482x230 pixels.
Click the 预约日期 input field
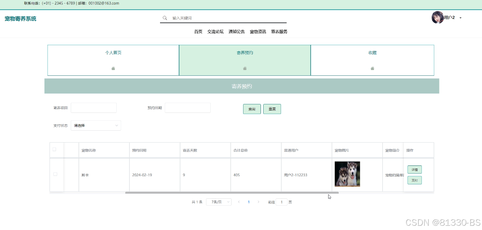point(187,108)
